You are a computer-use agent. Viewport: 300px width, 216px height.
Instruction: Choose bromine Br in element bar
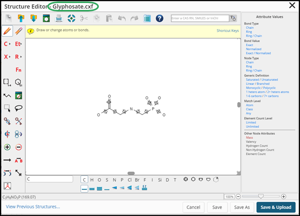pos(137,180)
